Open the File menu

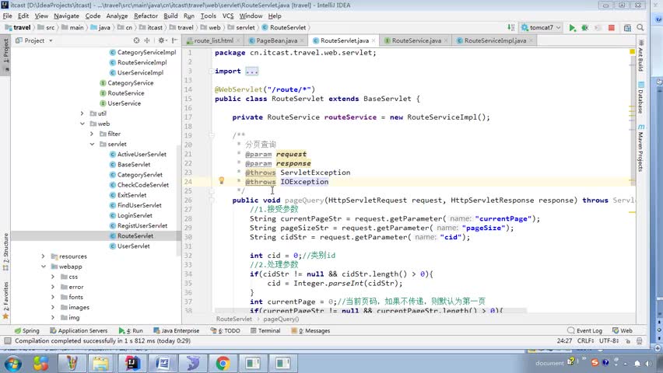pos(7,16)
